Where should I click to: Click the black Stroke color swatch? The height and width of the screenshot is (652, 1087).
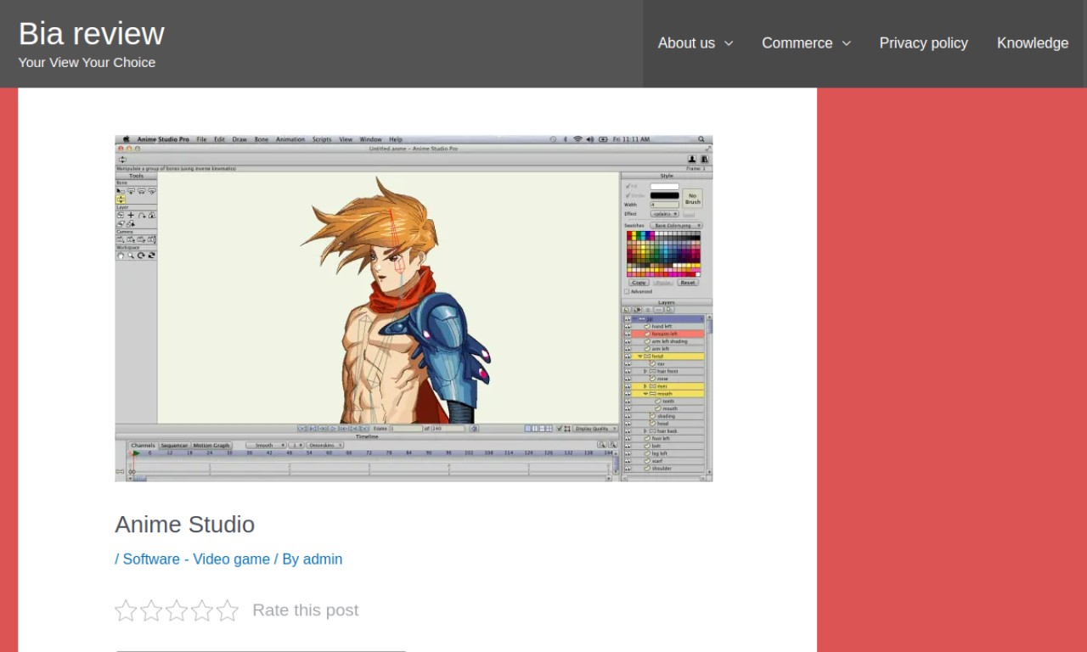click(x=665, y=195)
